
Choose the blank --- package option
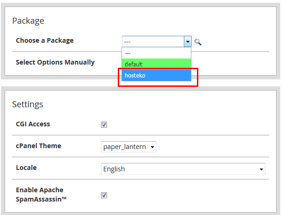coord(156,53)
